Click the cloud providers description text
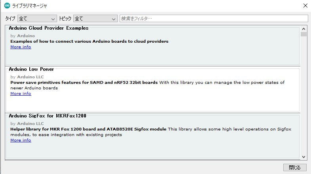This screenshot has width=311, height=174. [89, 42]
